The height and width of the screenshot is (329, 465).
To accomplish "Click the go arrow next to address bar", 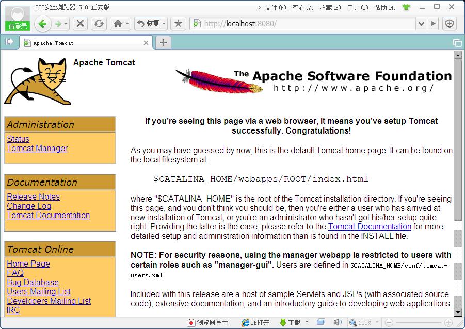I will (x=434, y=24).
